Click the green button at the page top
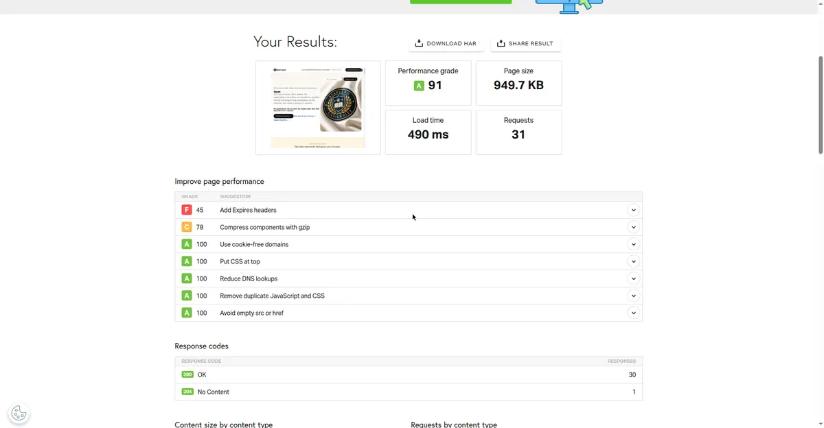This screenshot has width=824, height=428. tap(461, 2)
